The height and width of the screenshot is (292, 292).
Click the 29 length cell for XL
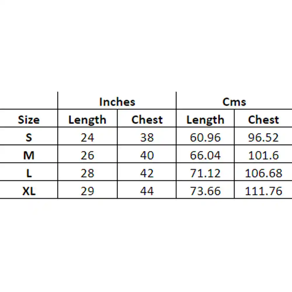click(x=88, y=190)
